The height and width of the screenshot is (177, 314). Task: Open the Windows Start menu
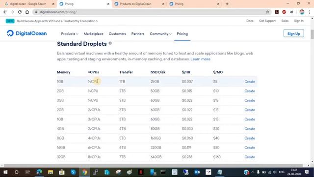coord(5,172)
